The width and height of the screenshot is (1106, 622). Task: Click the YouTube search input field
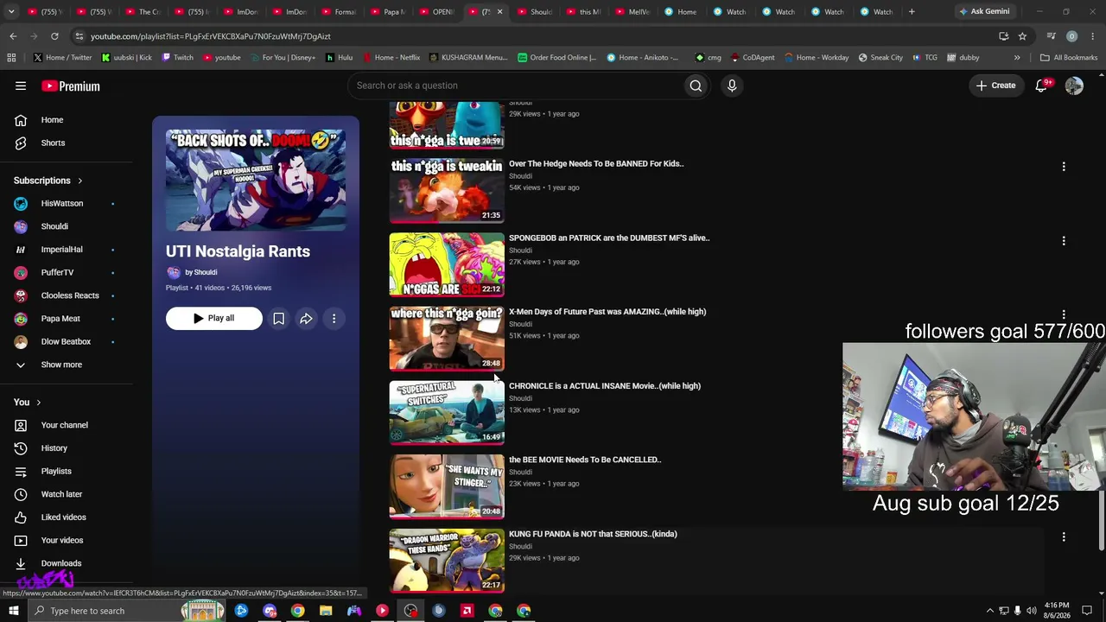point(516,86)
